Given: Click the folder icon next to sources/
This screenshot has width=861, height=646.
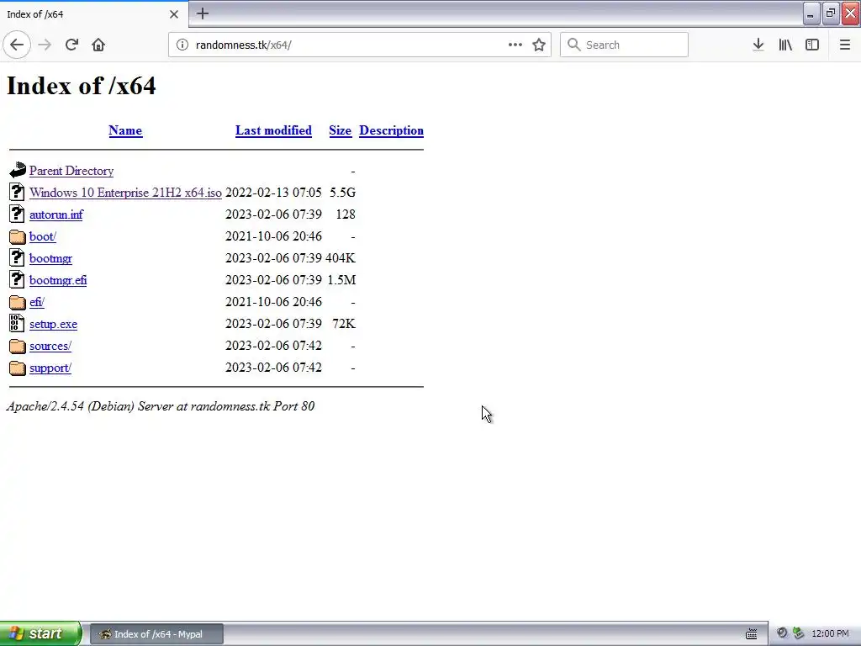Looking at the screenshot, I should tap(18, 346).
